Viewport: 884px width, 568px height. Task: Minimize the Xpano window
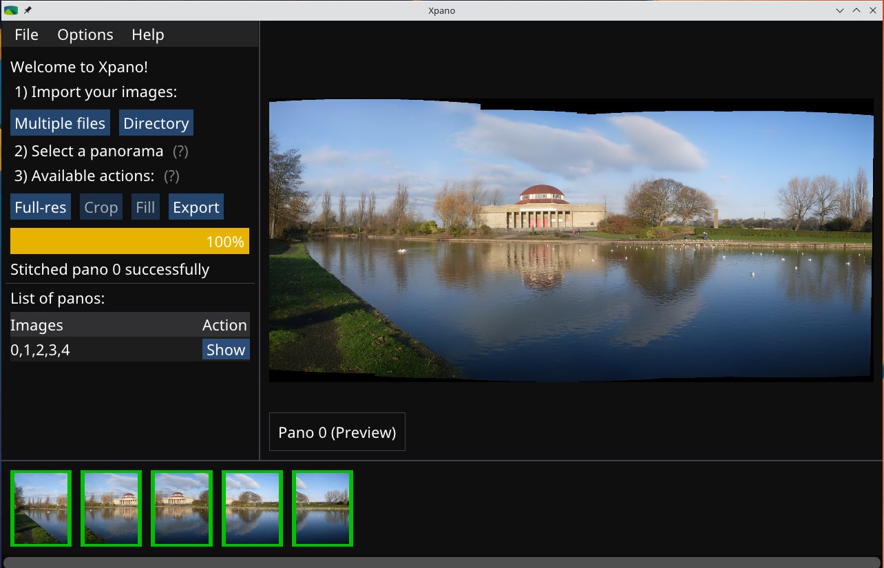pyautogui.click(x=840, y=10)
